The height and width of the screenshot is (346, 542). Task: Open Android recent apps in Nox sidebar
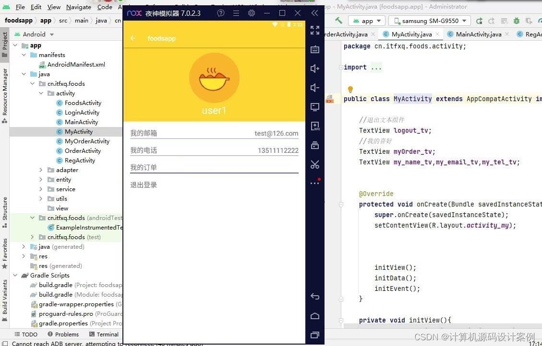[315, 334]
